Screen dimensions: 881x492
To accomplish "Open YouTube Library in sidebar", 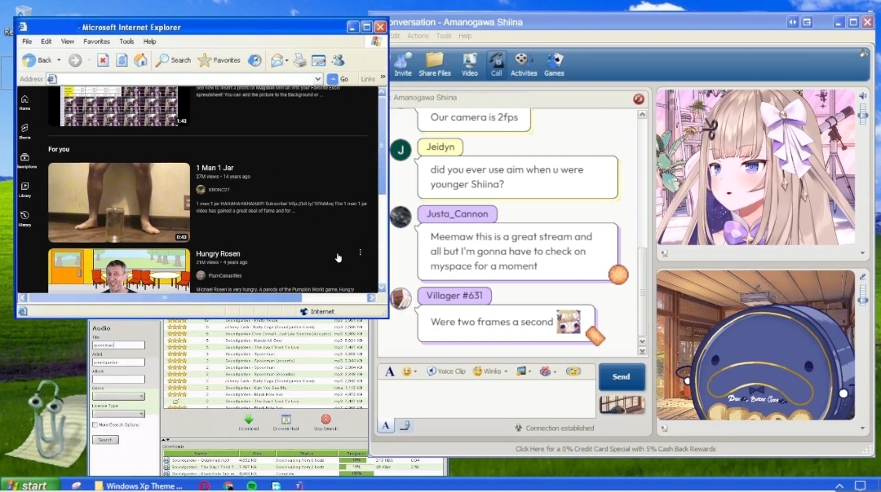I will 24,190.
